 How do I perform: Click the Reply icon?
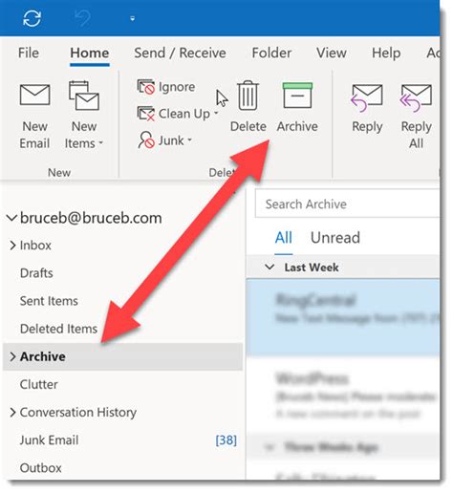[367, 98]
